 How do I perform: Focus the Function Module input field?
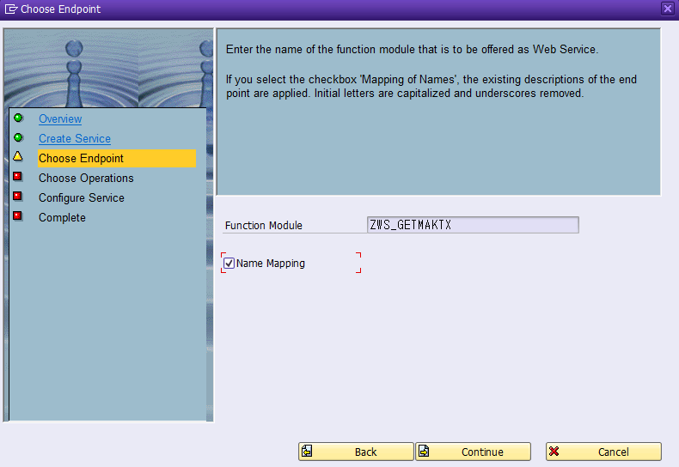[x=473, y=225]
